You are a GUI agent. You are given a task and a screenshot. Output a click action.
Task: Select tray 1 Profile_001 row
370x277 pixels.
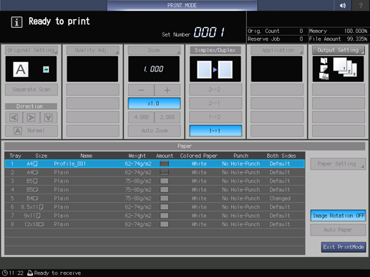pos(155,163)
